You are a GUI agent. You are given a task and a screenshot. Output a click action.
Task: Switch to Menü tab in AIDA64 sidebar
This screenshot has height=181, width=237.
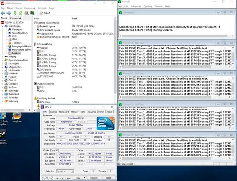coord(4,18)
